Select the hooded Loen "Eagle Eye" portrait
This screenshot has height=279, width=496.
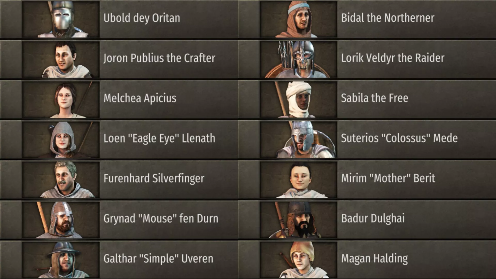(x=61, y=140)
